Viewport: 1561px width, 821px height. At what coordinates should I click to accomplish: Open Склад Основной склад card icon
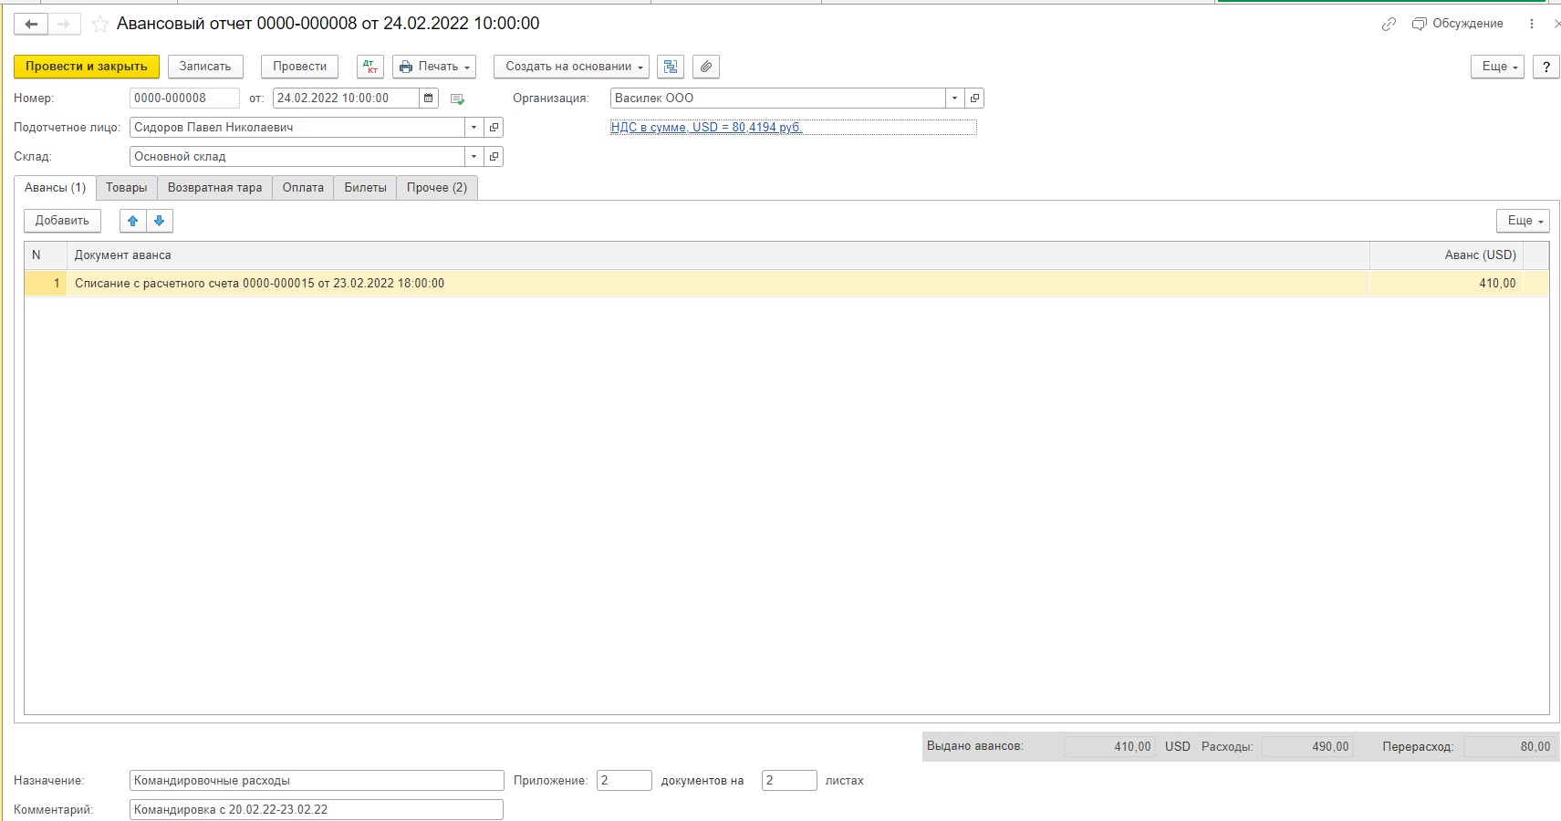(x=494, y=157)
